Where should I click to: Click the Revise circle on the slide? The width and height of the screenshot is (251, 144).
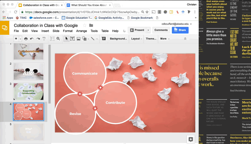click(75, 114)
